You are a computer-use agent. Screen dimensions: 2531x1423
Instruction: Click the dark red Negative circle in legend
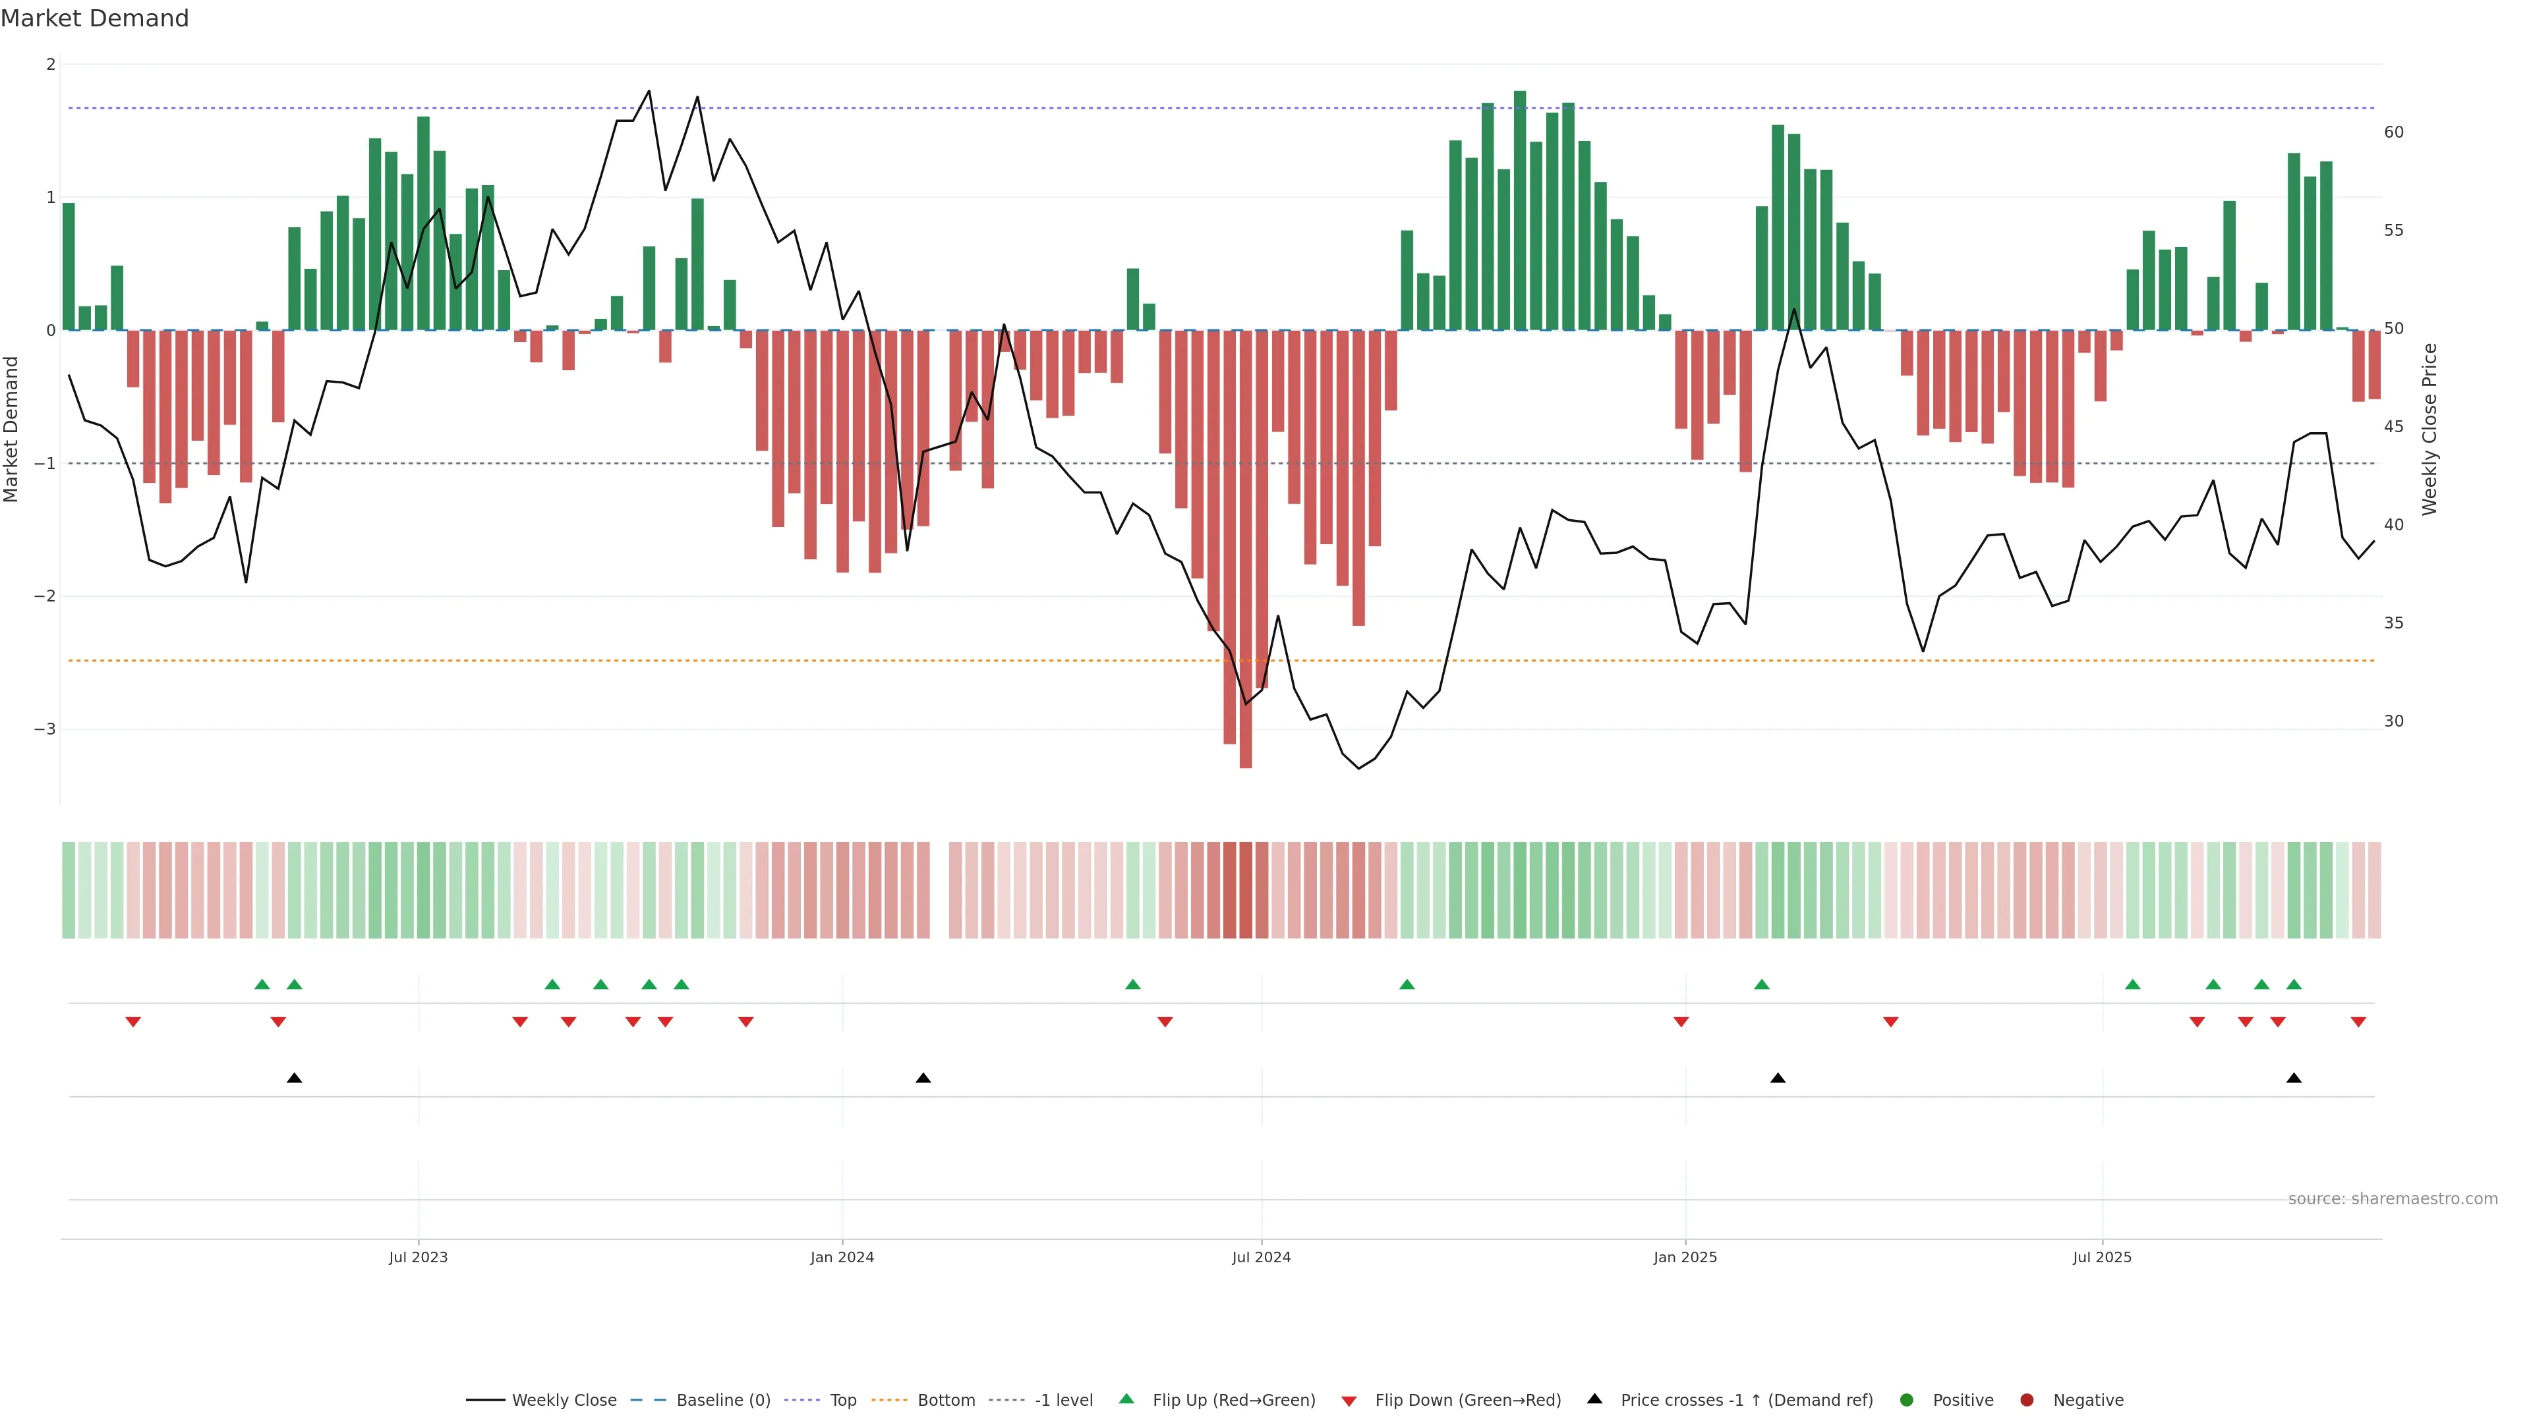coord(2027,1399)
